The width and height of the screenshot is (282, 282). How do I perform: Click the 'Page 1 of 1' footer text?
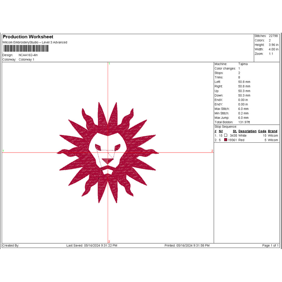point(270,246)
